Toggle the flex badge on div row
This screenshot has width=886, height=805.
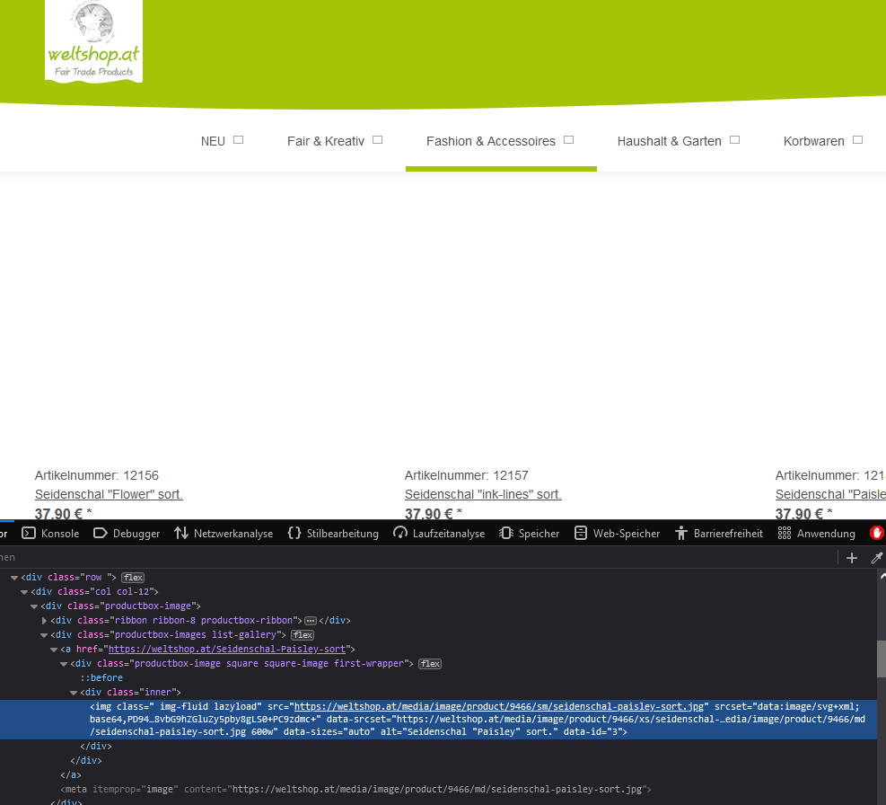pos(133,577)
